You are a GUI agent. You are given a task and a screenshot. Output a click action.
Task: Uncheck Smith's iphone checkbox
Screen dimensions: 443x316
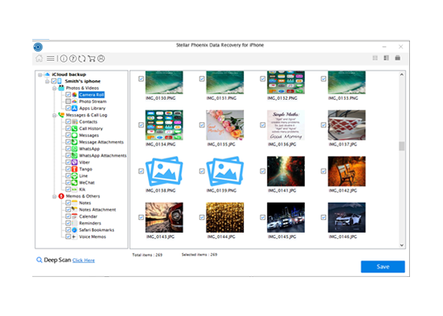pos(53,81)
